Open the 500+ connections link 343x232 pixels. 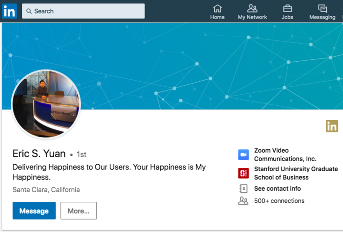point(279,201)
